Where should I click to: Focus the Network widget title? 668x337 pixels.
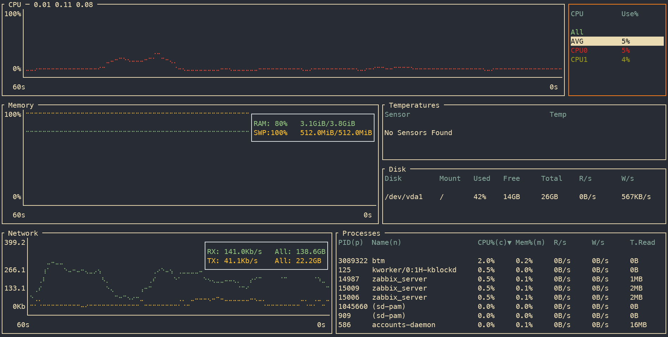pos(23,233)
